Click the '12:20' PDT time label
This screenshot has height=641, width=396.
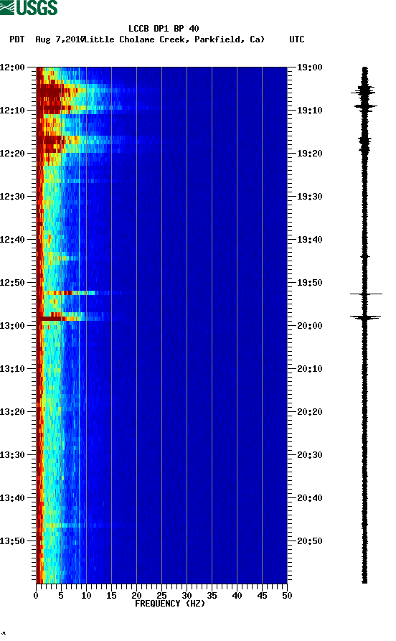[x=12, y=154]
